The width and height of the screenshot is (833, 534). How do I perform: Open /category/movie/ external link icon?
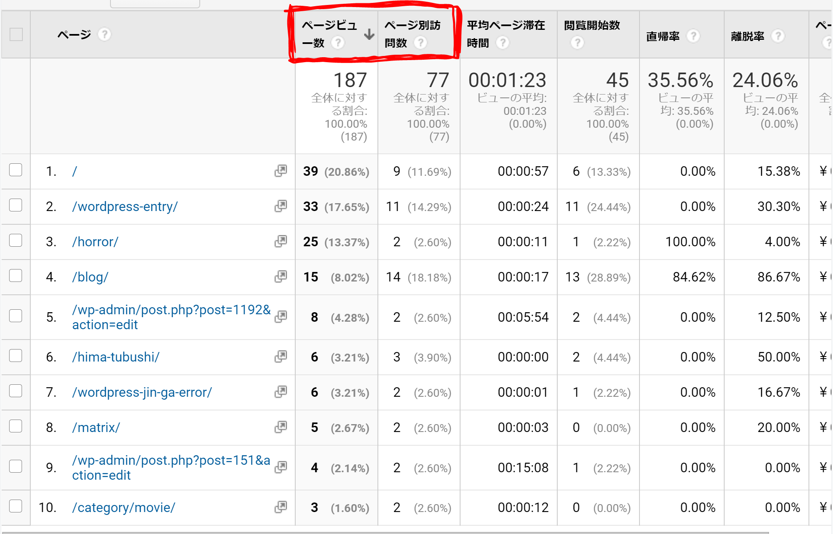click(281, 507)
